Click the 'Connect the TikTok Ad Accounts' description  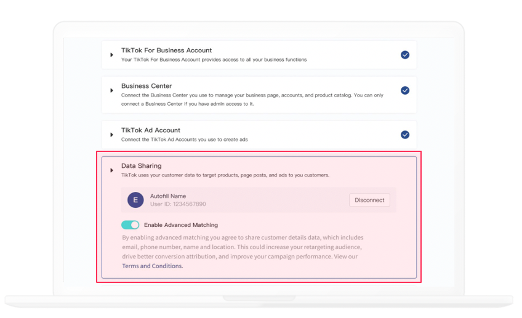click(x=185, y=140)
